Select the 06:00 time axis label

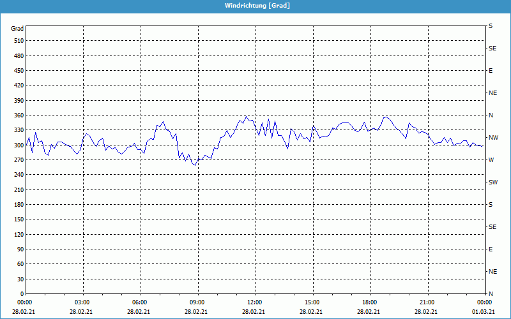(140, 302)
